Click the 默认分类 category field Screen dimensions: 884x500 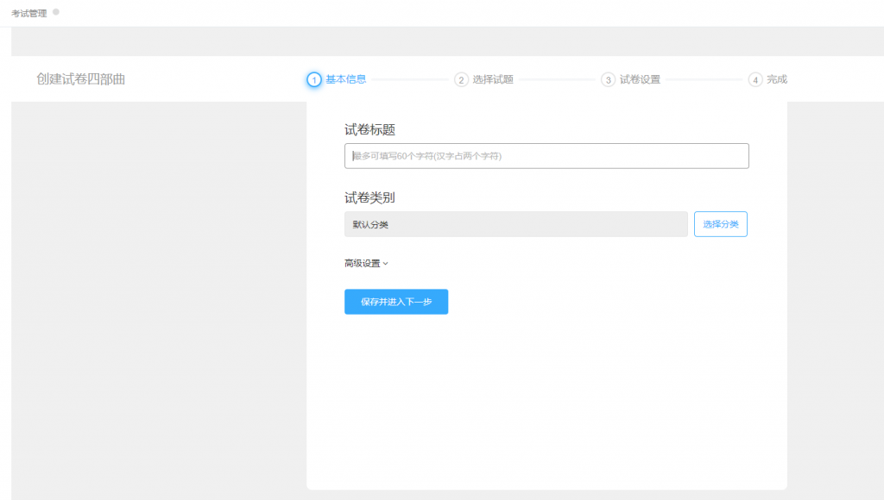(516, 224)
